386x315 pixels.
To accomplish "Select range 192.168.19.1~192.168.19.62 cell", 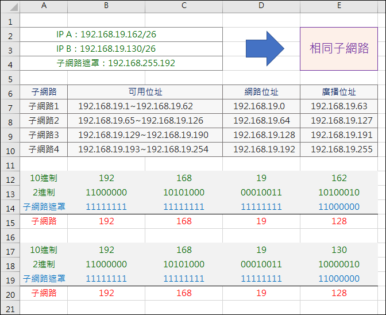I will pyautogui.click(x=145, y=106).
